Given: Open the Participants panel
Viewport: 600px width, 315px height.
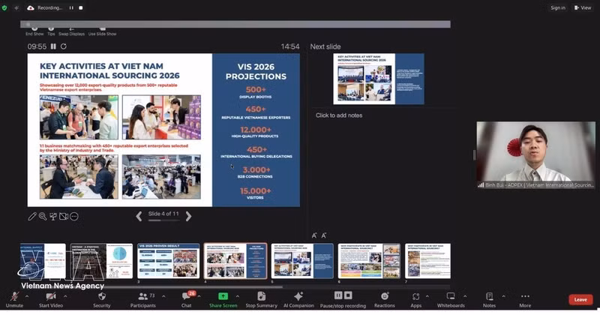Looking at the screenshot, I should 143,300.
